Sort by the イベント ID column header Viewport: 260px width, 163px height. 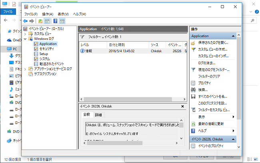[x=174, y=45]
